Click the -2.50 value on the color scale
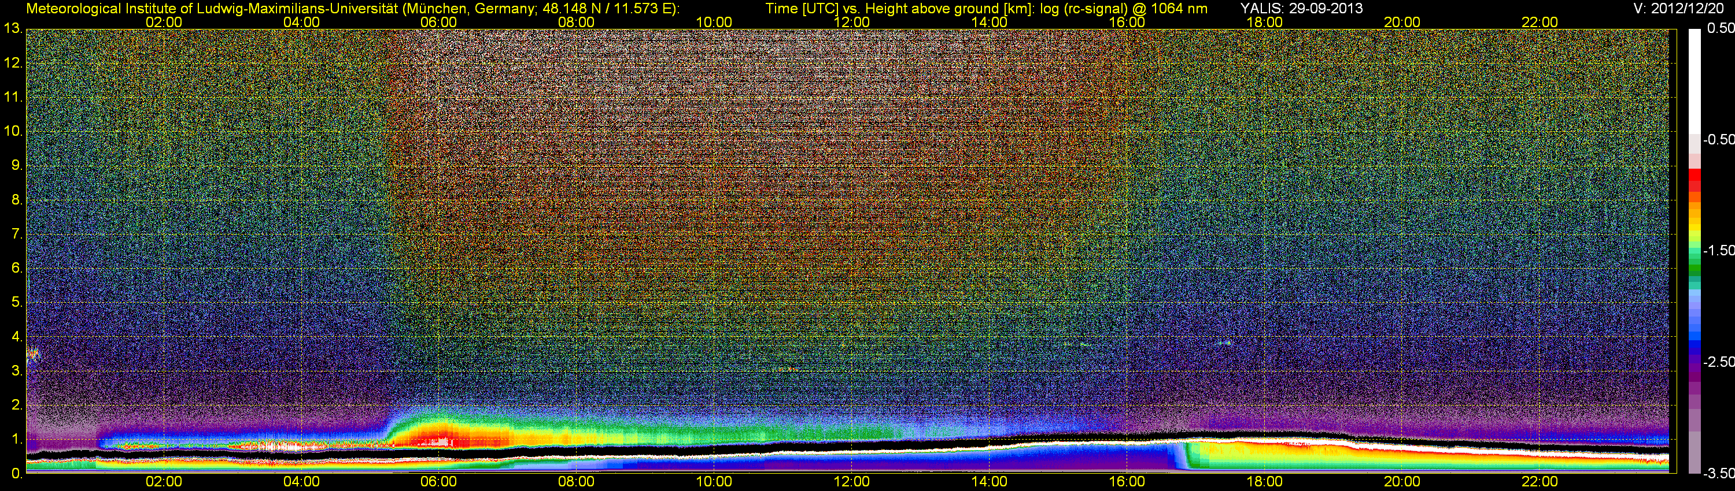Screen dimensions: 1735x491 tap(1718, 362)
